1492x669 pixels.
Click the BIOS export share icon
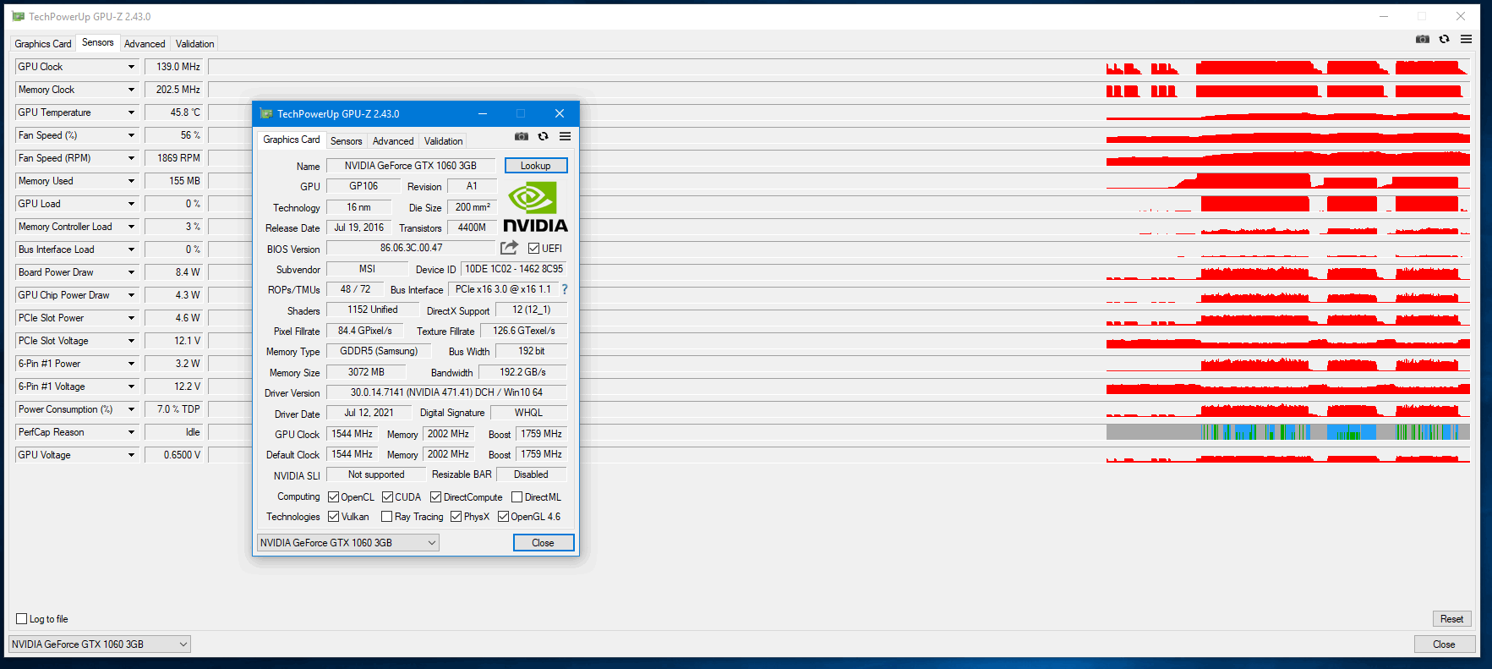tap(509, 248)
